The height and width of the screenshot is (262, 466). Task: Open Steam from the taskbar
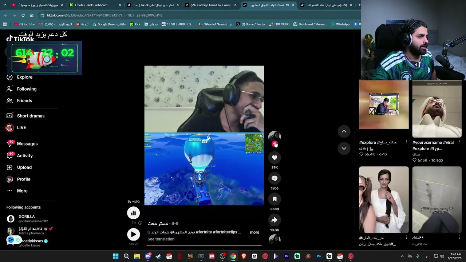coord(158,256)
